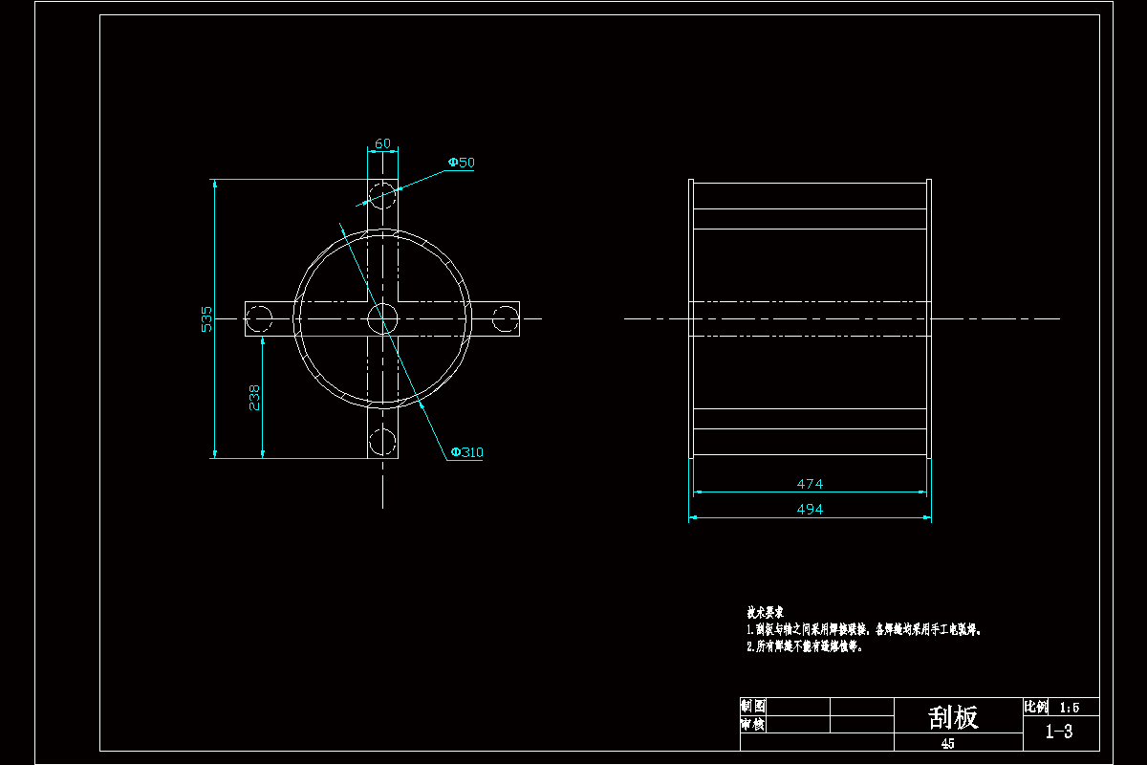The width and height of the screenshot is (1147, 765).
Task: Select the 1-3 drawing number
Action: tap(1059, 732)
